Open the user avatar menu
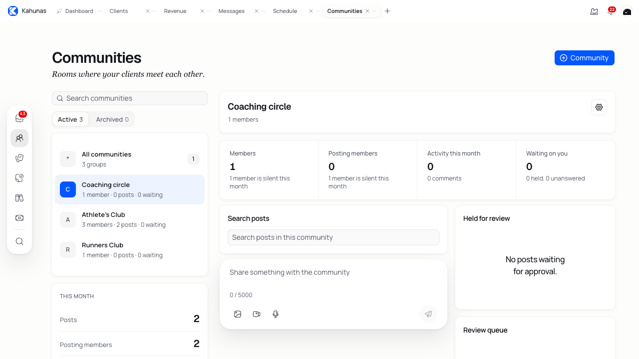Screen dimensions: 639x359 pos(627,11)
